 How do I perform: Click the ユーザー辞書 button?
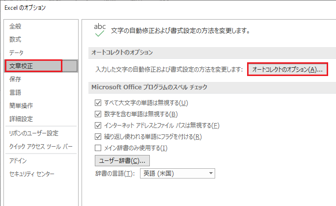(122, 160)
